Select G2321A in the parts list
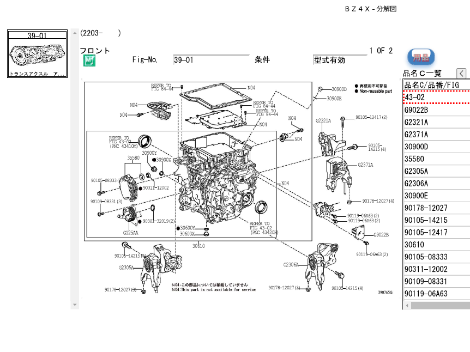This screenshot has height=352, width=470. (x=437, y=122)
